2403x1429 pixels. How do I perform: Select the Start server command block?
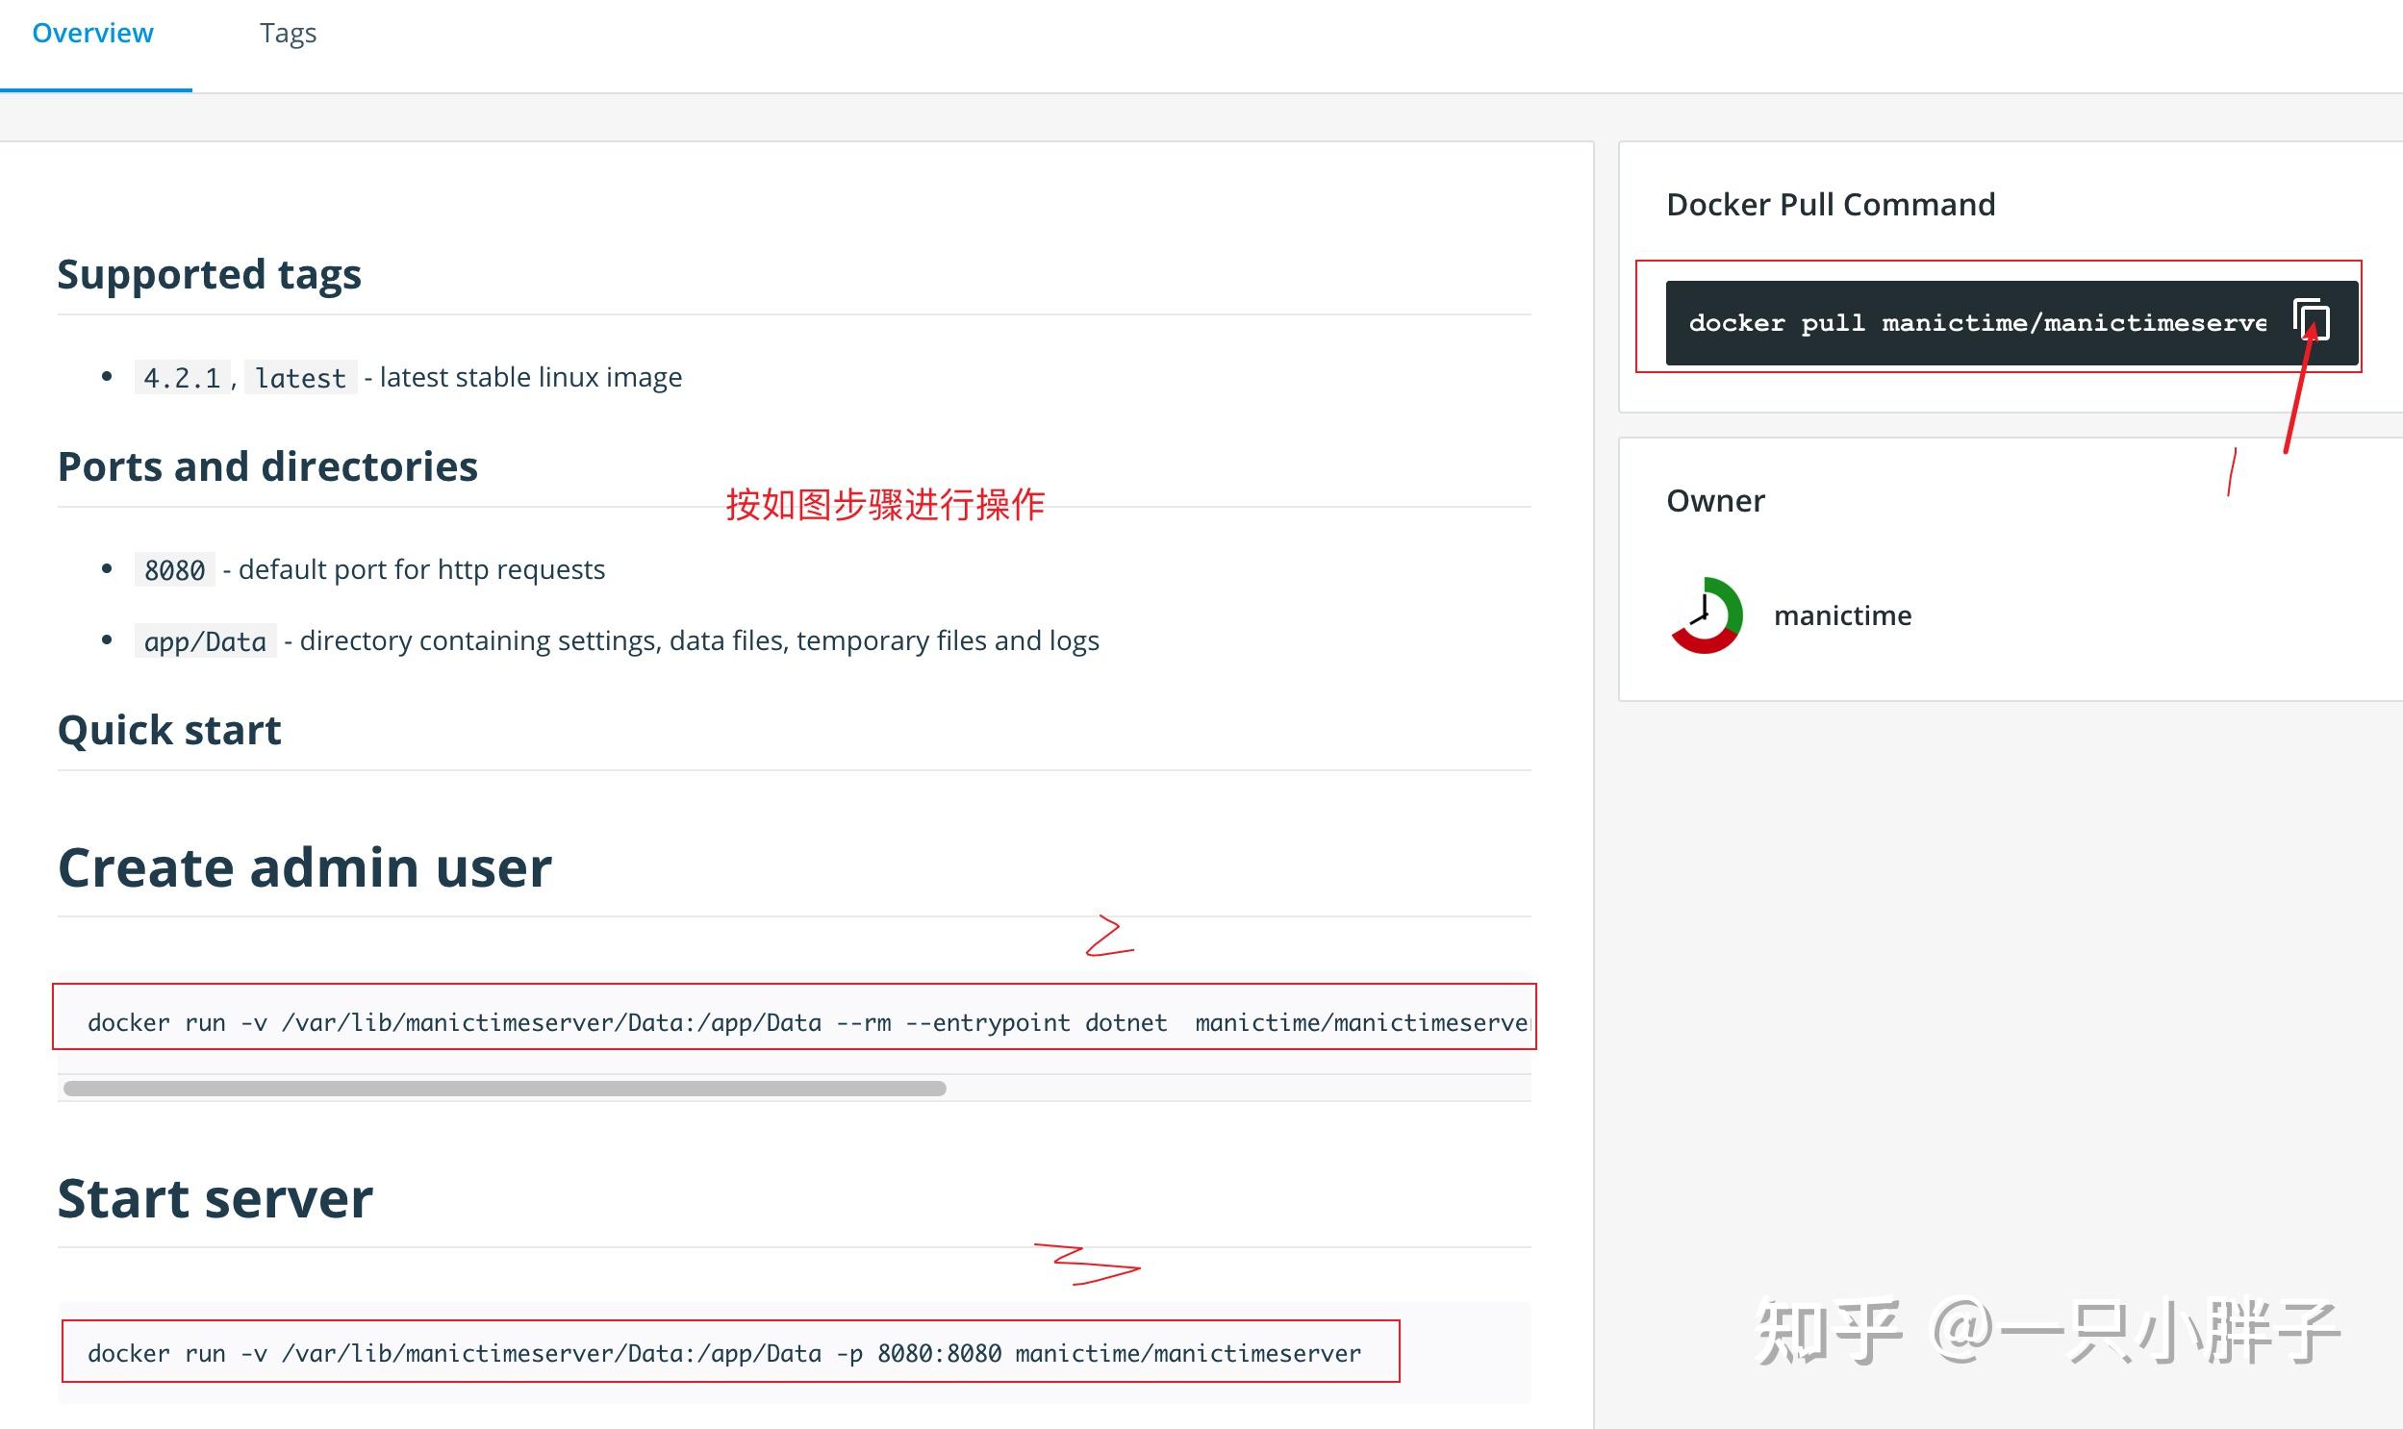pyautogui.click(x=722, y=1352)
